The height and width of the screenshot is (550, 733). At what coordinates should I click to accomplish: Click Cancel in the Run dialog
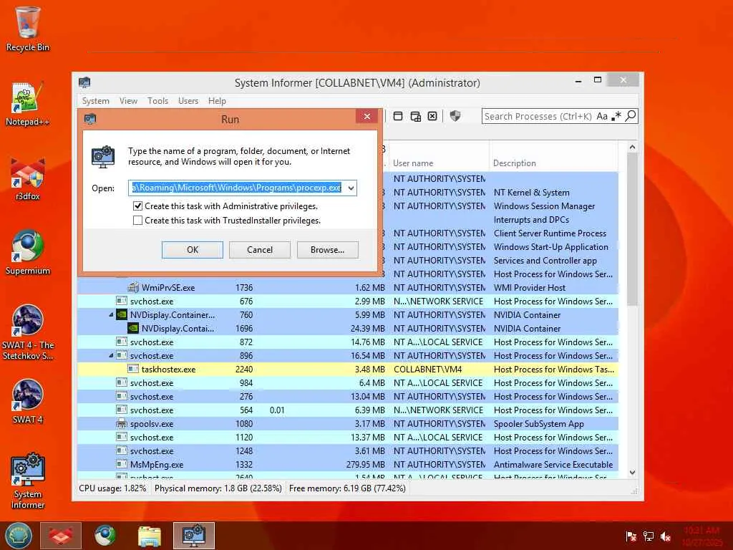click(x=260, y=250)
